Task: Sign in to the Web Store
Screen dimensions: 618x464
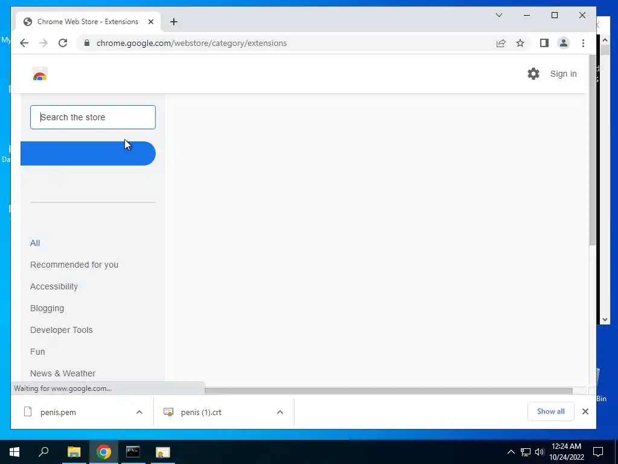Action: 563,74
